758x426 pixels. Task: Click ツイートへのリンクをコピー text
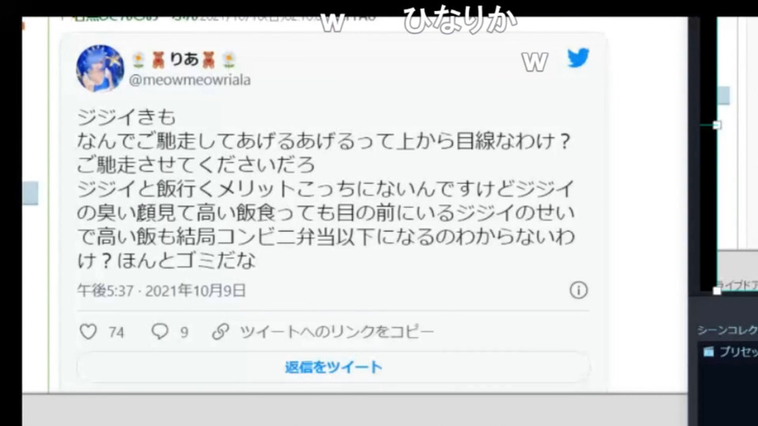pos(337,331)
